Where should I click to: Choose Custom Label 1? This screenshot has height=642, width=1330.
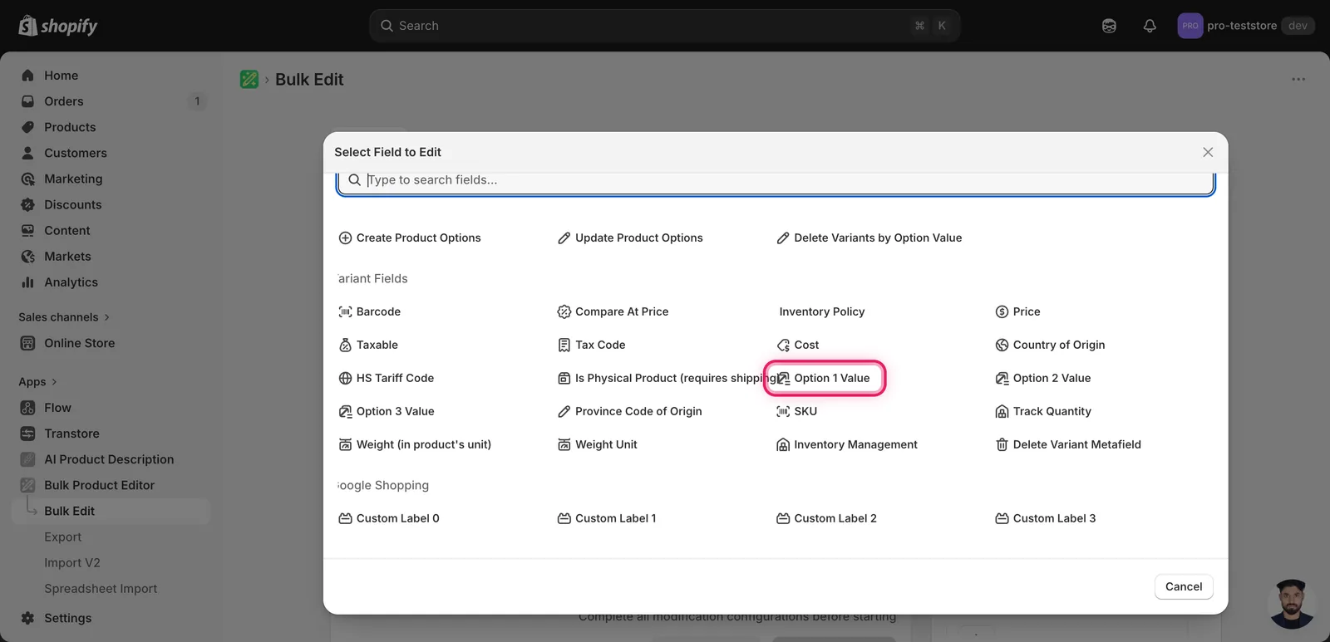606,518
